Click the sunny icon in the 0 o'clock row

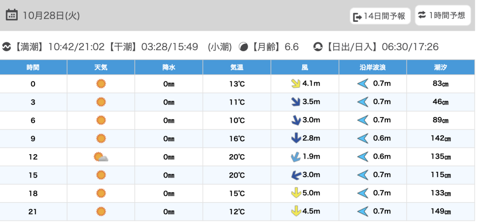pos(101,84)
